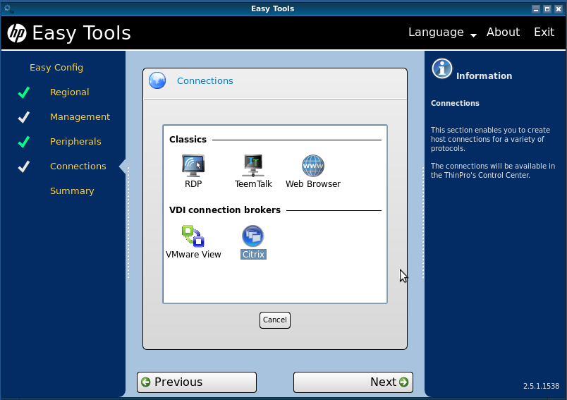Maximize the Easy Tools window
Image resolution: width=567 pixels, height=400 pixels.
[x=547, y=9]
